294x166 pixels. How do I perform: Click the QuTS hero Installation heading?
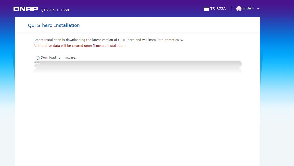[54, 25]
